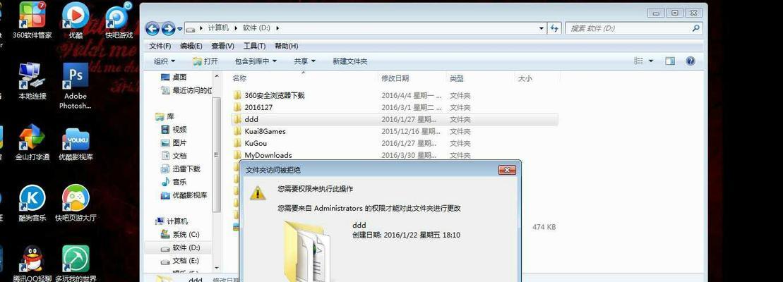Open 360软件管家 desktop icon
The image size is (783, 282).
32,21
